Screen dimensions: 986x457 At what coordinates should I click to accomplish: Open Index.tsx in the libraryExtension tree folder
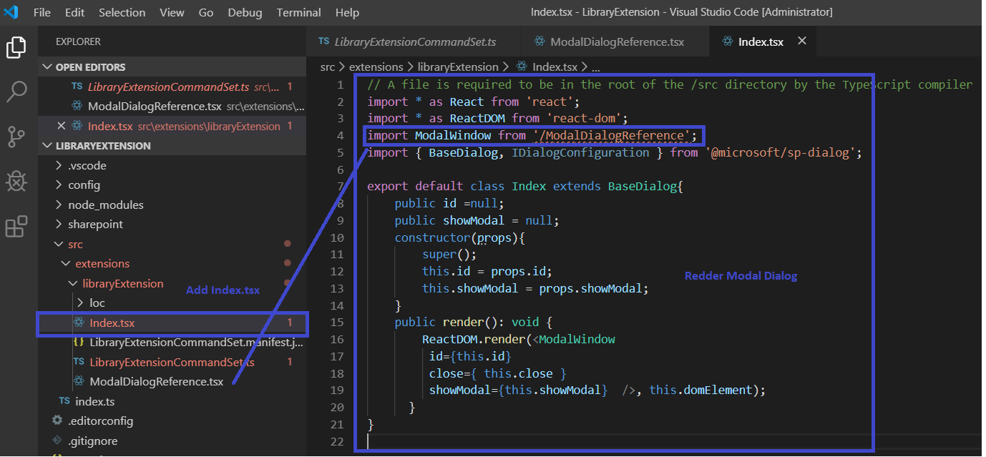(172, 323)
